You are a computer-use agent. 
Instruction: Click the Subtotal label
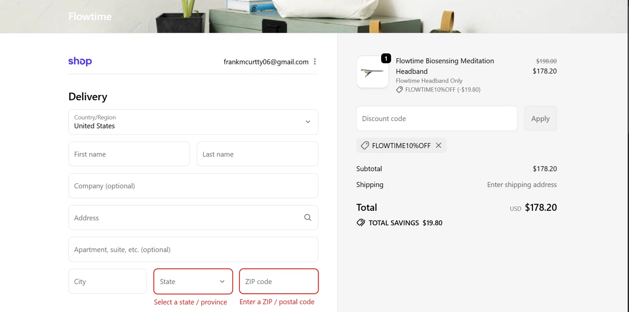point(369,169)
